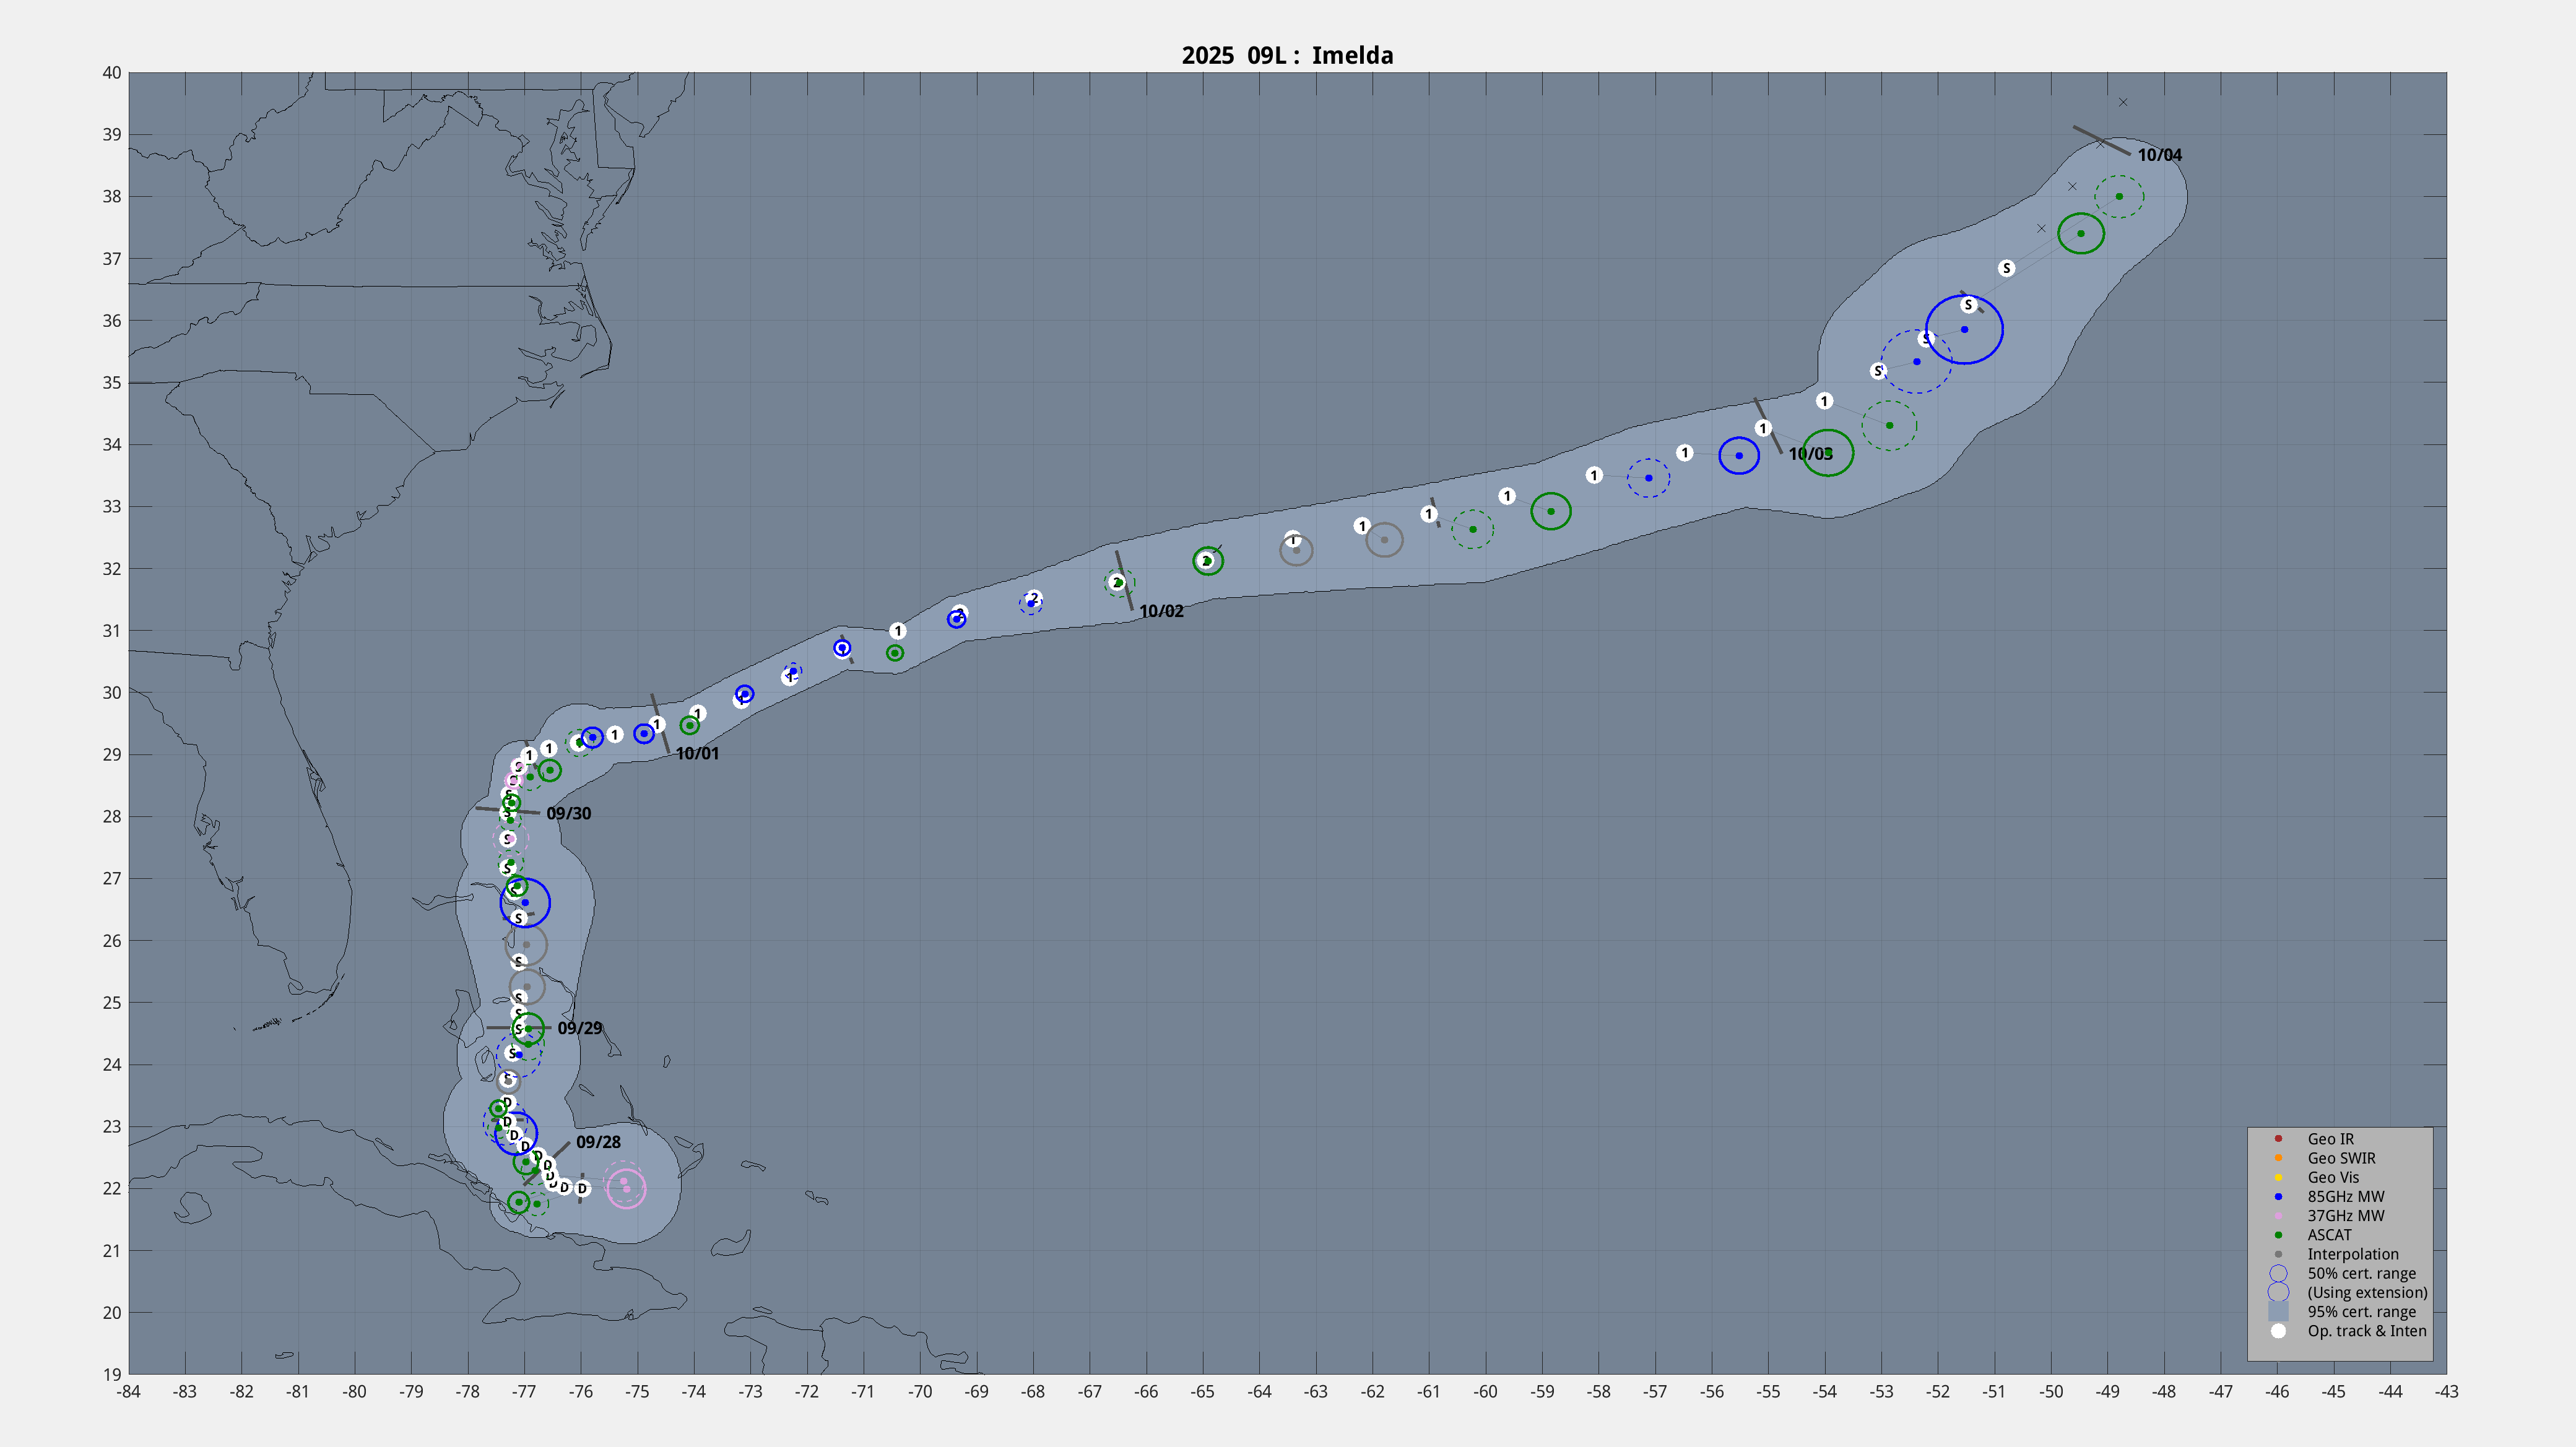2576x1447 pixels.
Task: Select the 85GHz MW blue legend marker
Action: (2278, 1196)
